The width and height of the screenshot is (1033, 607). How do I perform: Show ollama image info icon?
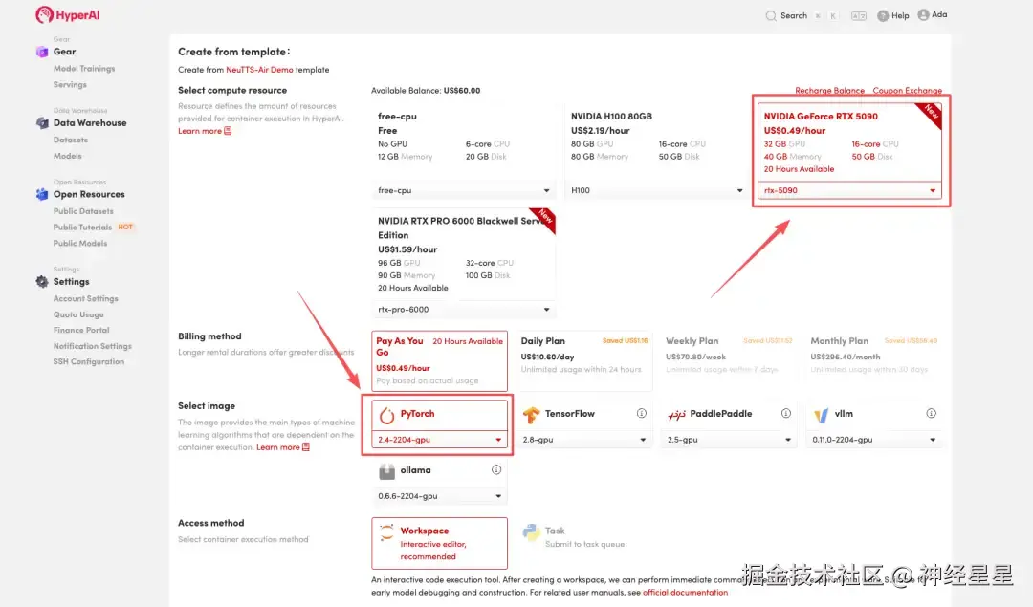coord(496,470)
